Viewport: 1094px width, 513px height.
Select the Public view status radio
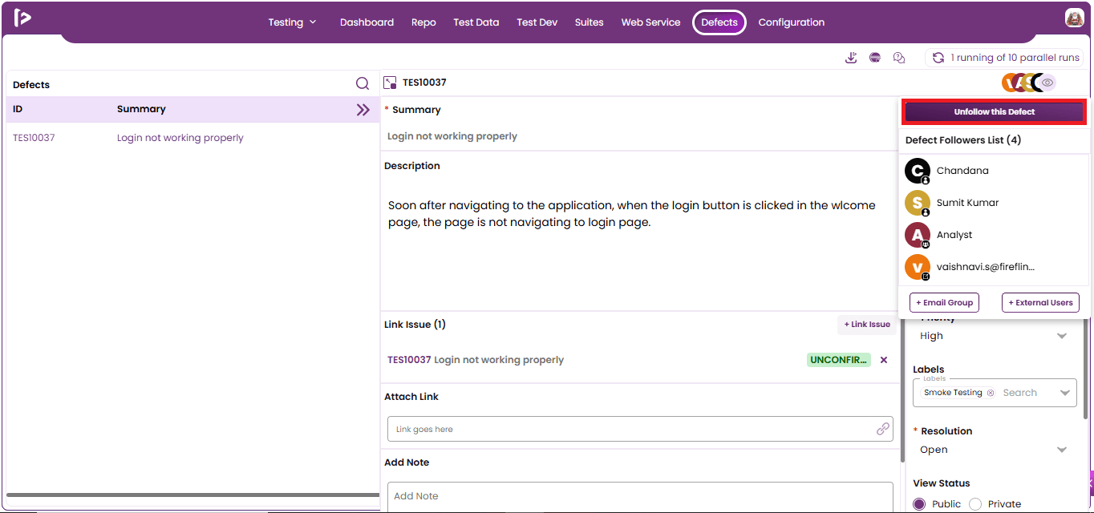pyautogui.click(x=919, y=504)
